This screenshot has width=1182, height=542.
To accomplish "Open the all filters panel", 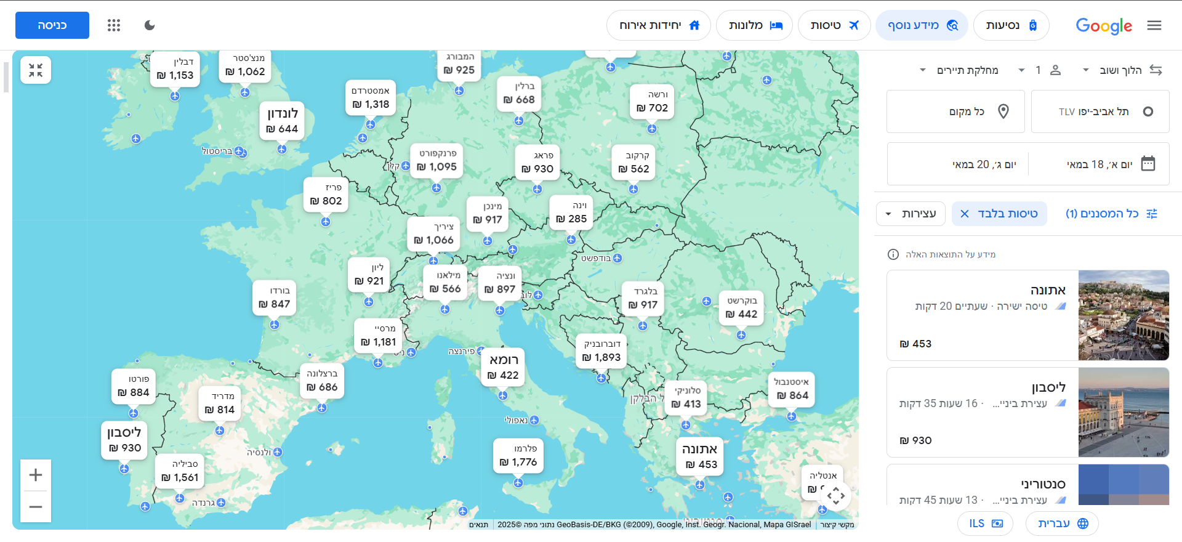I will pos(1112,214).
